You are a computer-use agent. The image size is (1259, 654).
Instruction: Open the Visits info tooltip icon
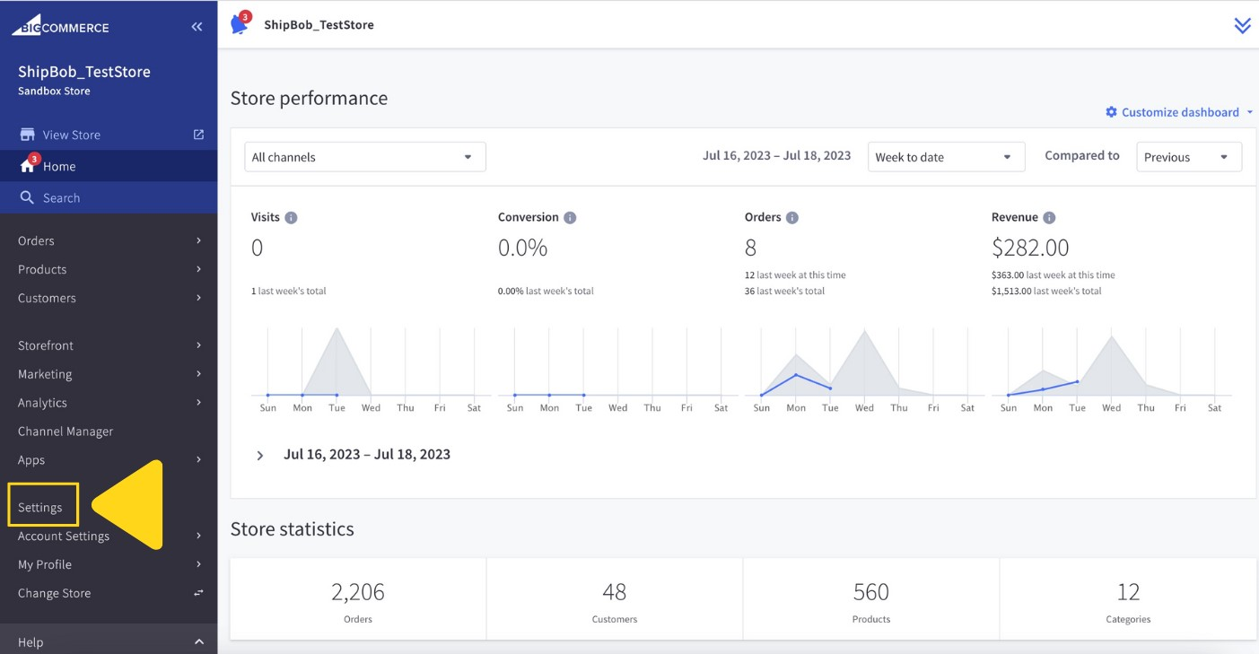tap(293, 216)
